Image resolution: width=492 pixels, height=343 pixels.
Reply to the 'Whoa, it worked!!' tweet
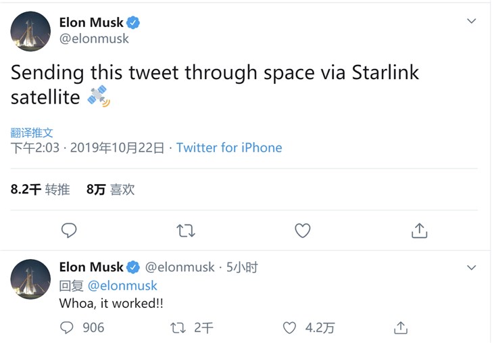(x=67, y=327)
